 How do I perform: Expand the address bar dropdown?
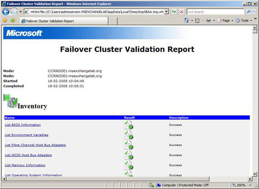(x=167, y=12)
